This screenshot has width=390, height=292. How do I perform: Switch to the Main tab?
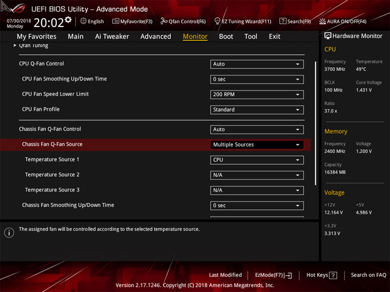point(76,37)
